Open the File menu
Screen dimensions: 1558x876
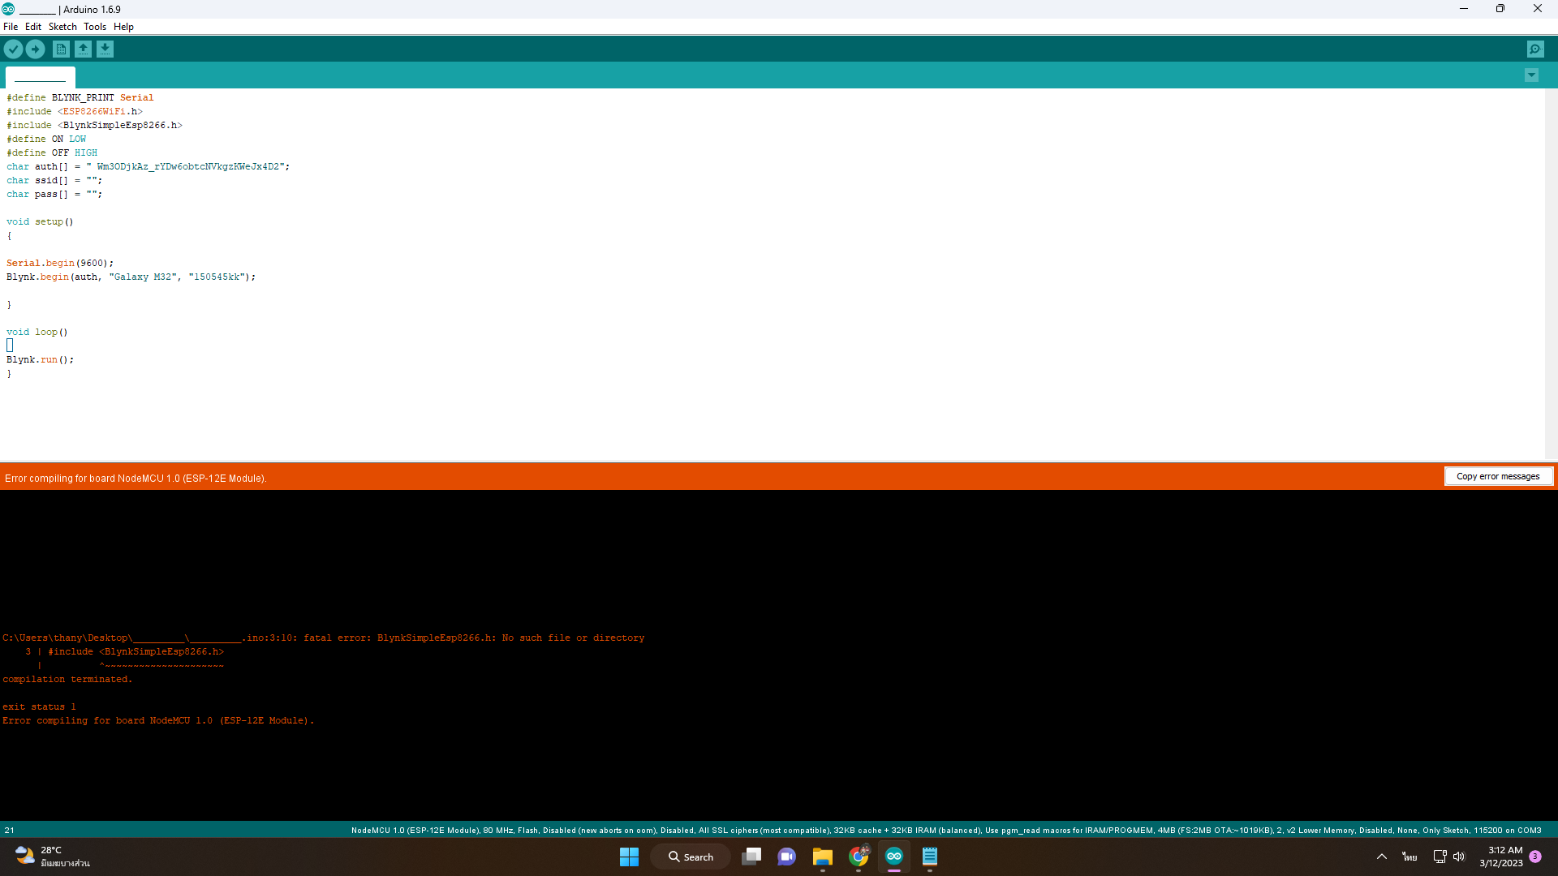(11, 27)
